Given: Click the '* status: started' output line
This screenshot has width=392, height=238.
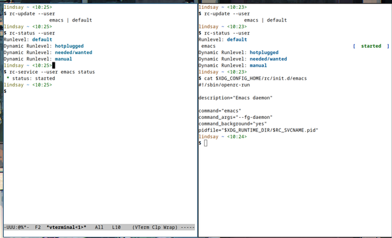Looking at the screenshot, I should point(31,78).
